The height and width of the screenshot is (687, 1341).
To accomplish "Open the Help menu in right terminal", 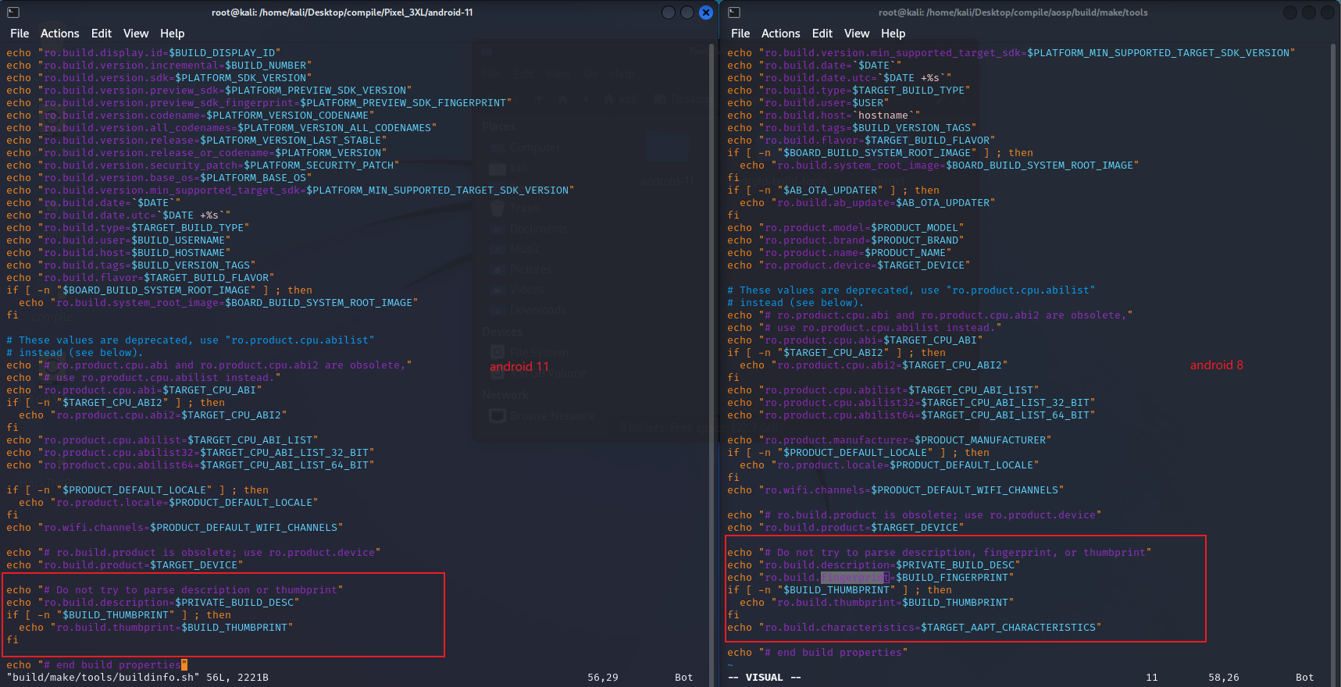I will coord(893,34).
